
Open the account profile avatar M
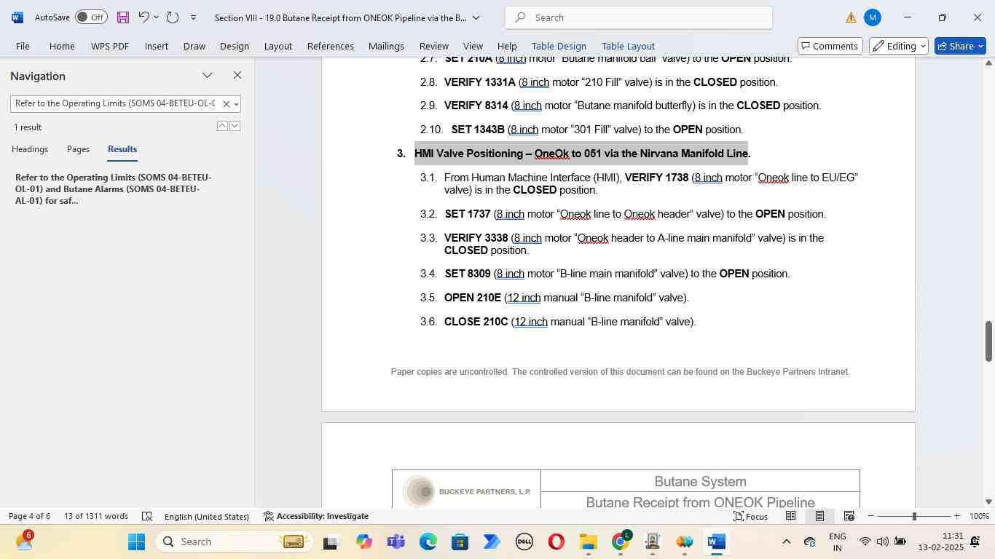[x=873, y=17]
